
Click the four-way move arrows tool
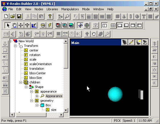click(x=21, y=25)
